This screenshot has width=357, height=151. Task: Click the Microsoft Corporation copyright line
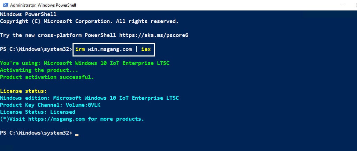click(89, 21)
